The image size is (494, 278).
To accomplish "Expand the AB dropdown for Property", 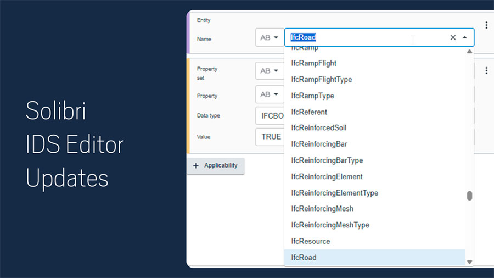I will coord(269,94).
